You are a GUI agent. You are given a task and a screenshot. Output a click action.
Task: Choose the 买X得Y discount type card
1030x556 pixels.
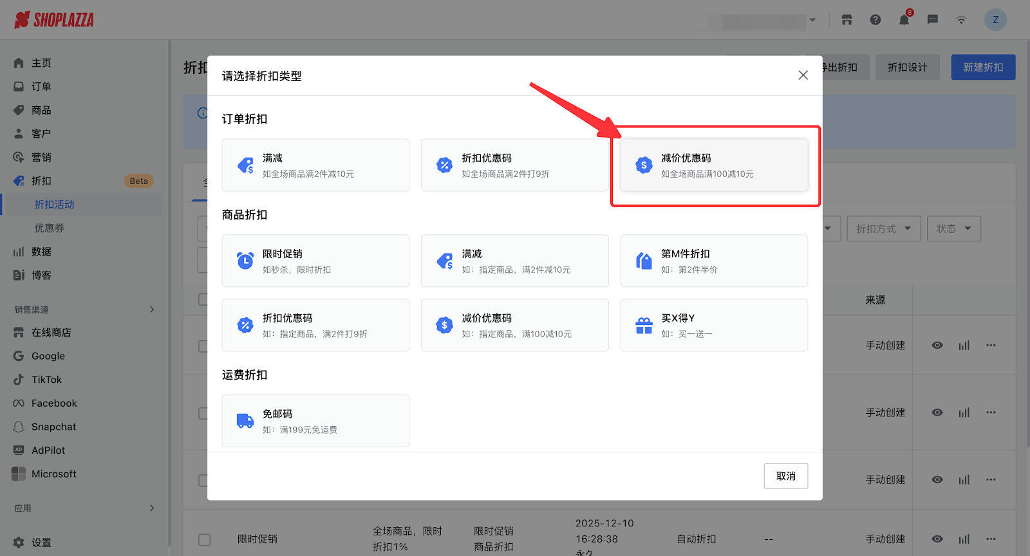coord(714,325)
